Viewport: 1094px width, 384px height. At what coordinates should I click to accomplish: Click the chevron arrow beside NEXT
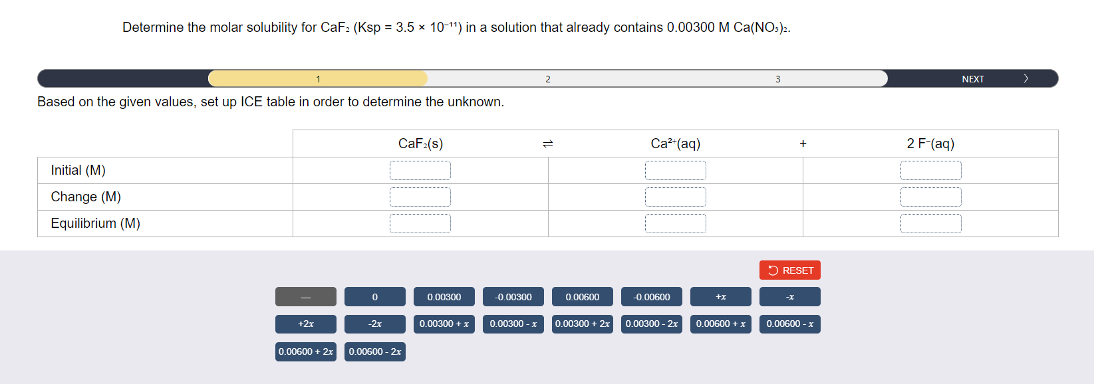1026,78
